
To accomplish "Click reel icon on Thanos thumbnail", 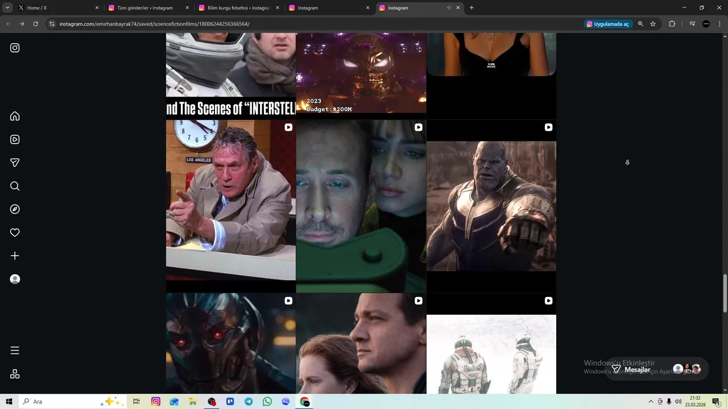I will click(548, 127).
